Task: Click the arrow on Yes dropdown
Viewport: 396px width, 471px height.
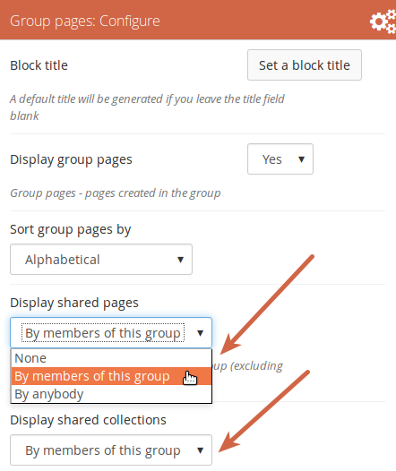Action: (301, 159)
